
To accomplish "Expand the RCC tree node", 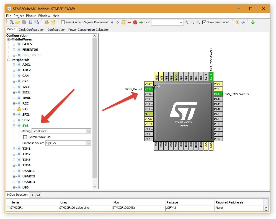I will coord(14,103).
